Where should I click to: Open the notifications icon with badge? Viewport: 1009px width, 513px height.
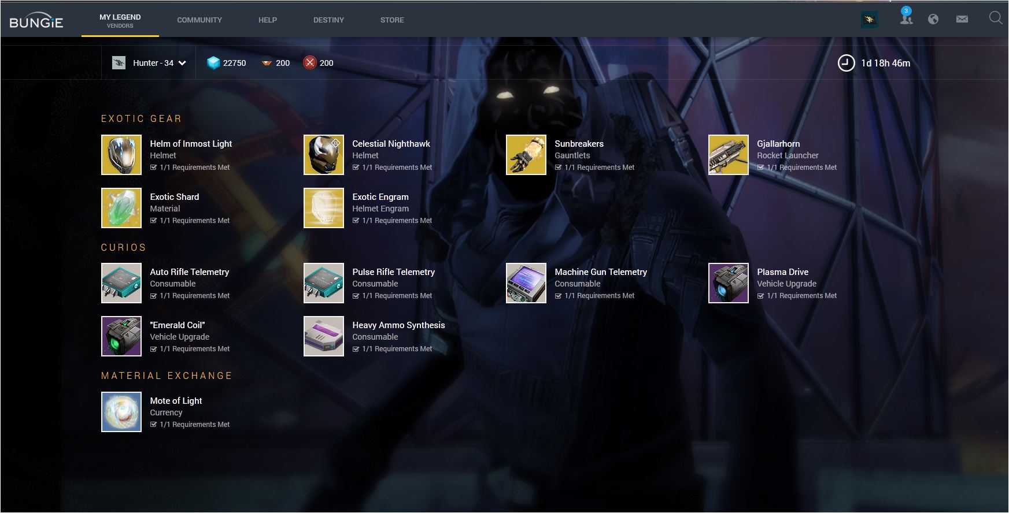[906, 18]
